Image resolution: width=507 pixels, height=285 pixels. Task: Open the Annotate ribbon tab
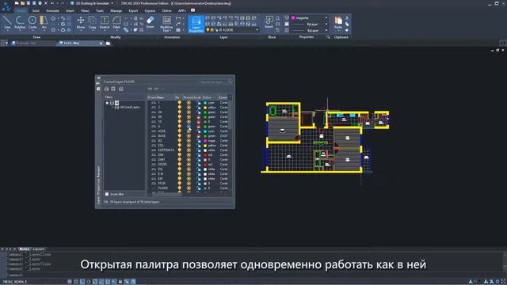(x=53, y=10)
